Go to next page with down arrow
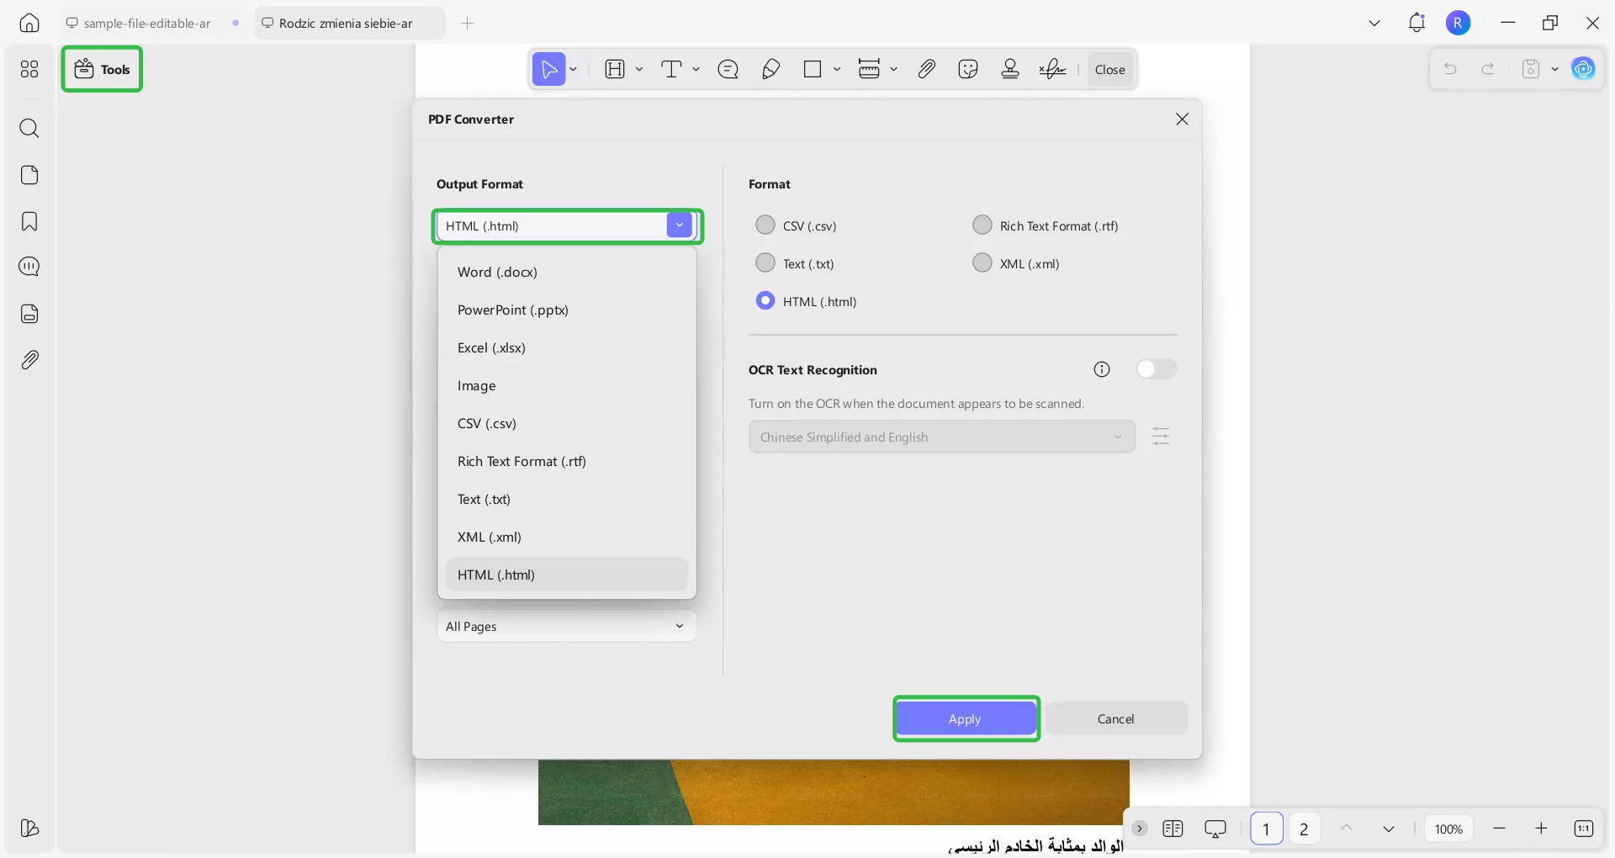Image resolution: width=1615 pixels, height=858 pixels. [x=1389, y=829]
